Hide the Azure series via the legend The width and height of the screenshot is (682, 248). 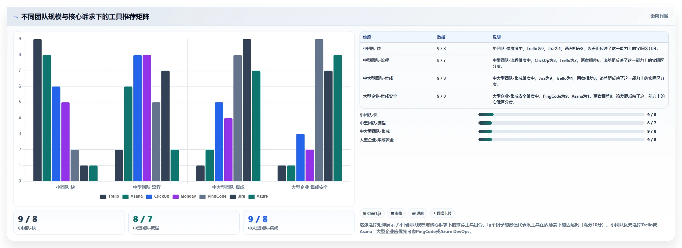pos(258,196)
